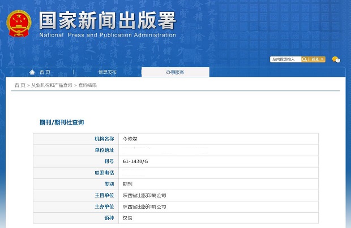351x228 pixels.
Task: Click 首页 in the breadcrumb
Action: click(x=20, y=85)
